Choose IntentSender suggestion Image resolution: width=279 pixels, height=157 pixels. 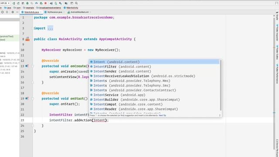154,71
